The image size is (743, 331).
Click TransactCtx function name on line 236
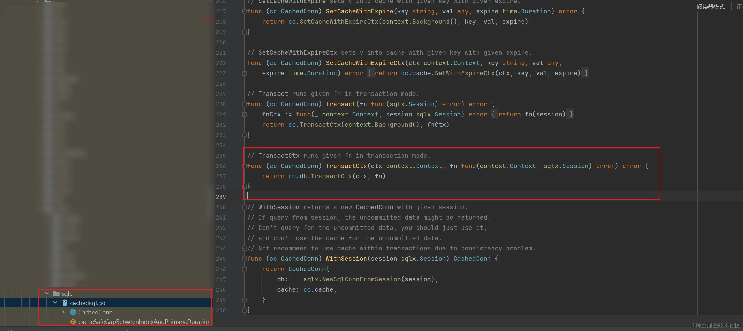(x=346, y=166)
